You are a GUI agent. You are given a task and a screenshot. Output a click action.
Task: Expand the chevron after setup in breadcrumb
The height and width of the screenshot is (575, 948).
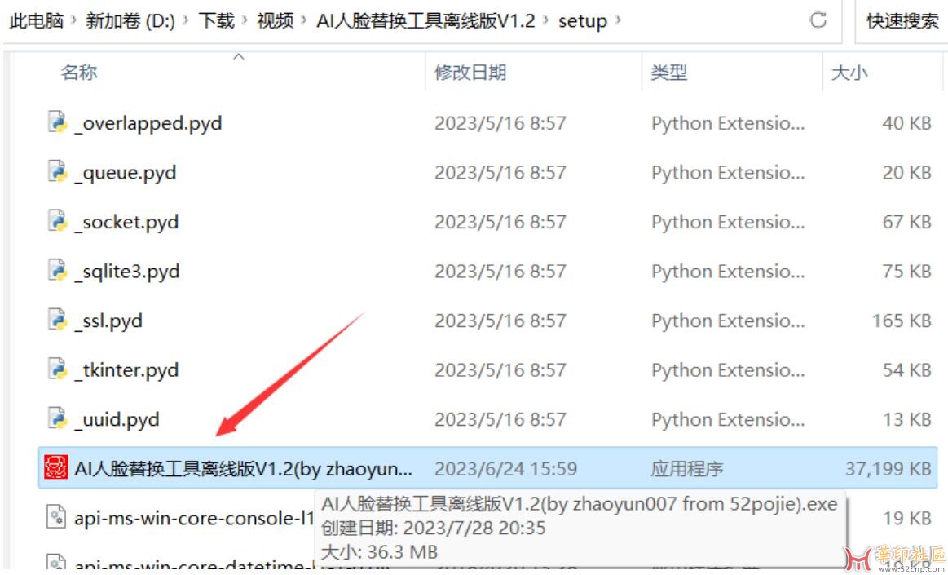pyautogui.click(x=617, y=21)
